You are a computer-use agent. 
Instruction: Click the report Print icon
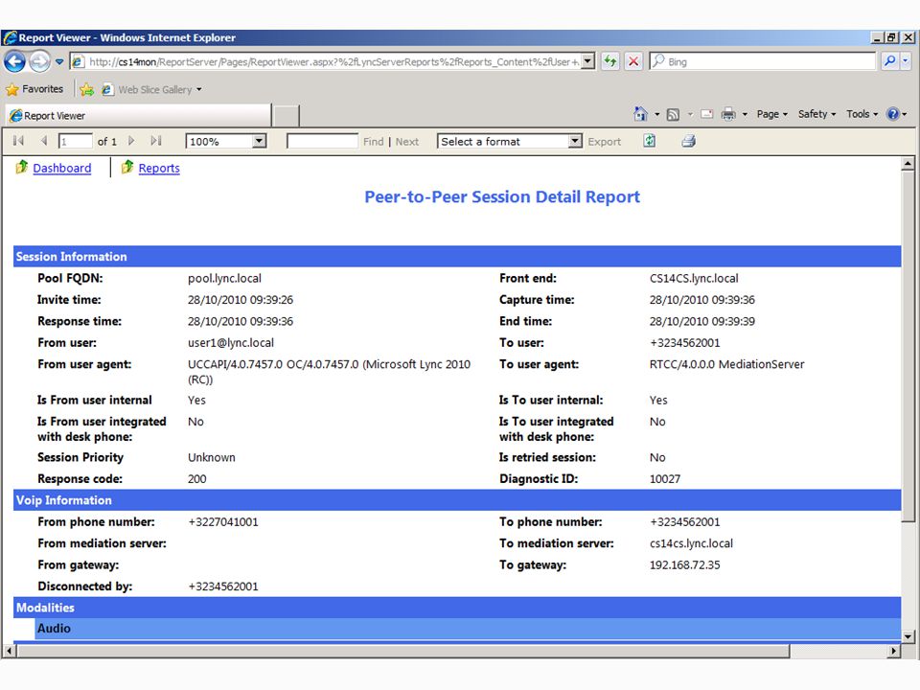tap(688, 141)
